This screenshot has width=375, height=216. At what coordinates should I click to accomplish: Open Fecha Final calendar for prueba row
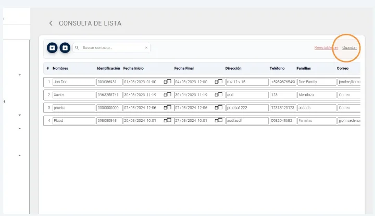[218, 107]
